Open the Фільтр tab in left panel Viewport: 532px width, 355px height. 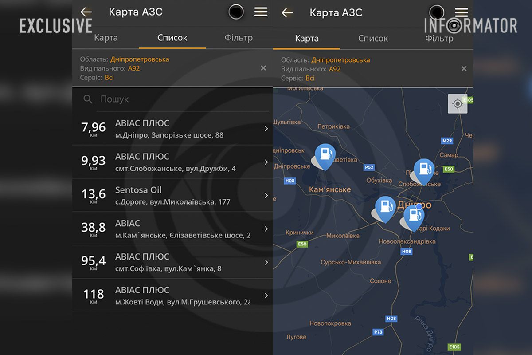tap(239, 38)
